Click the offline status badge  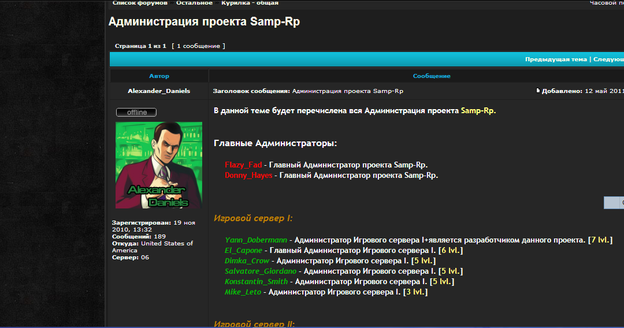(136, 113)
